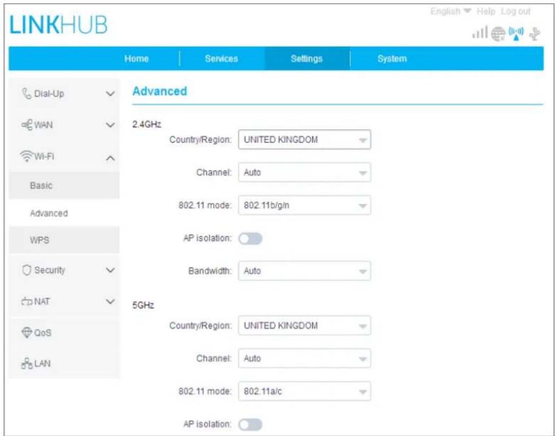Click the internet globe status icon
Image resolution: width=555 pixels, height=436 pixels.
[498, 34]
